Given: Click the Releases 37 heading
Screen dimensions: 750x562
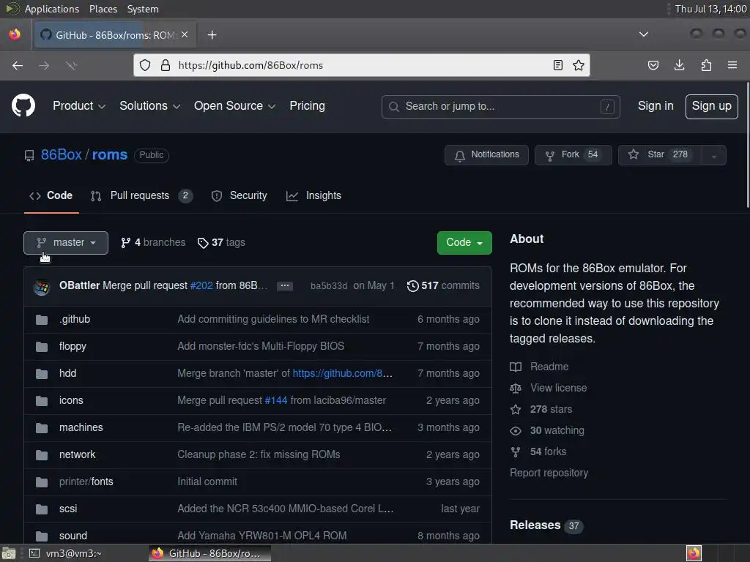Looking at the screenshot, I should pos(546,525).
